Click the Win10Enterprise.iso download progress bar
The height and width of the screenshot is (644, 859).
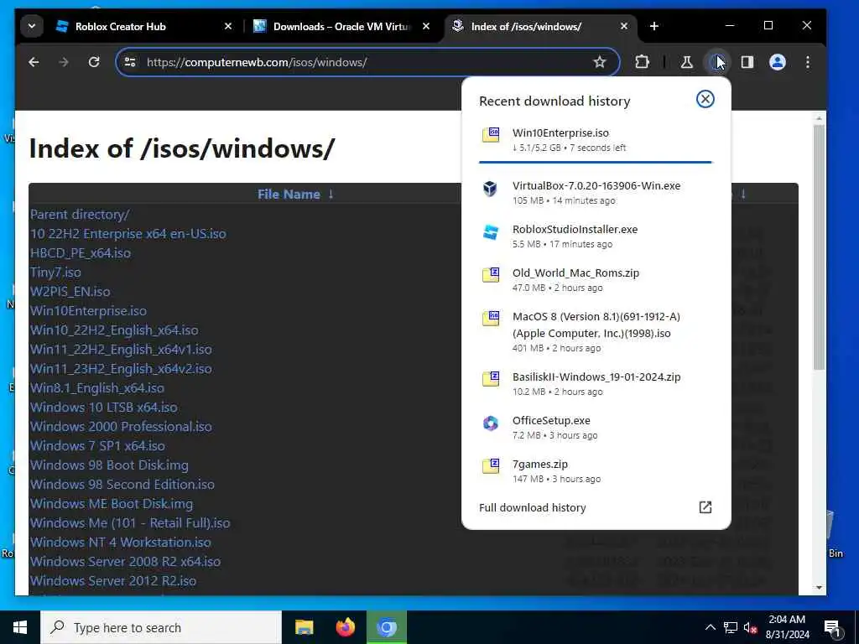click(x=595, y=162)
